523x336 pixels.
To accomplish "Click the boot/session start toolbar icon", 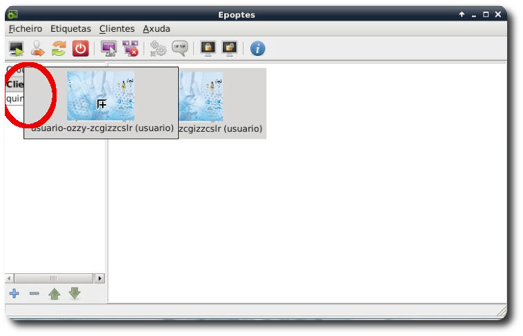I will pyautogui.click(x=17, y=48).
